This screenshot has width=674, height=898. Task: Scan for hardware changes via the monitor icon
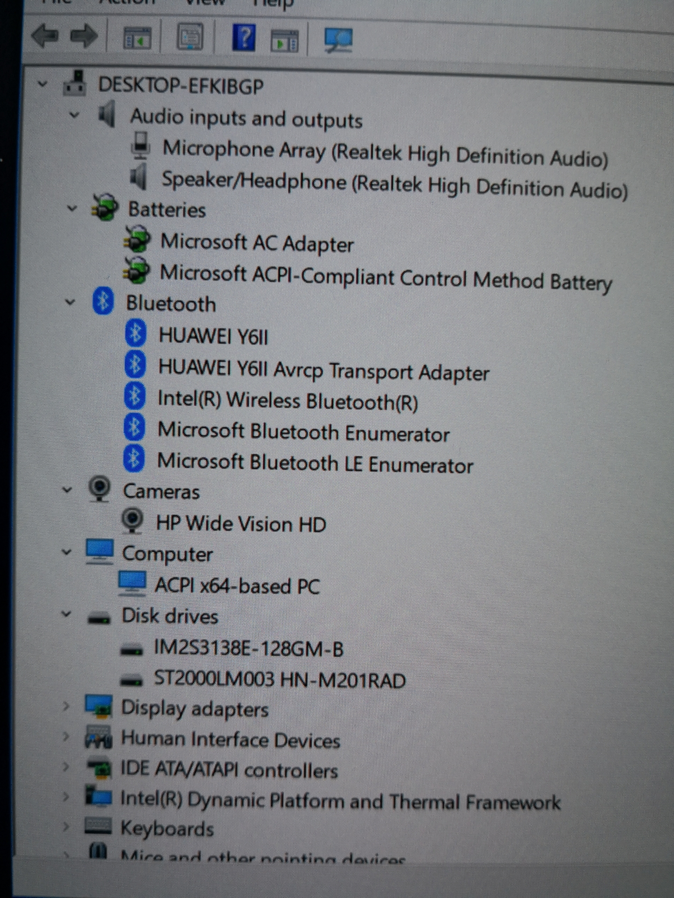(x=338, y=40)
